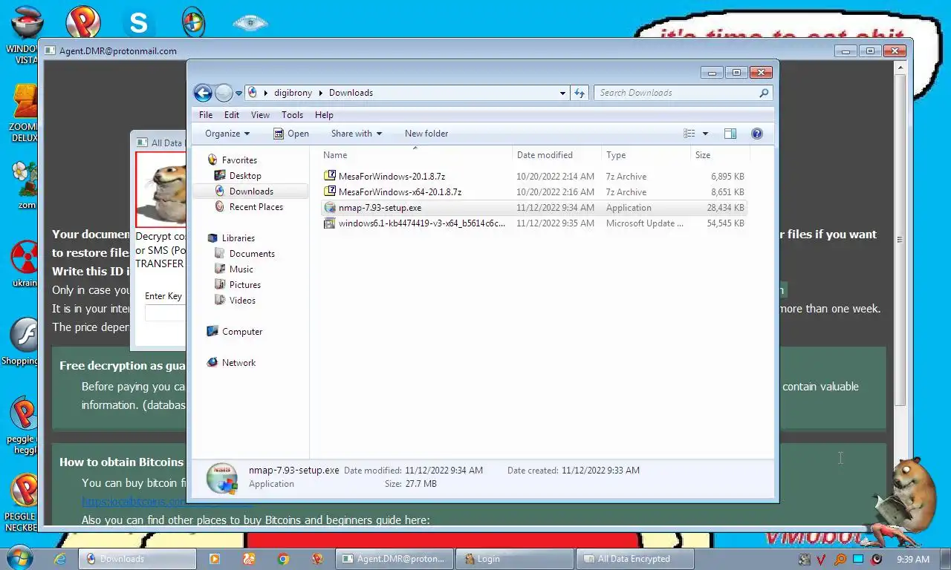Click the red V system tray icon

[x=822, y=560]
